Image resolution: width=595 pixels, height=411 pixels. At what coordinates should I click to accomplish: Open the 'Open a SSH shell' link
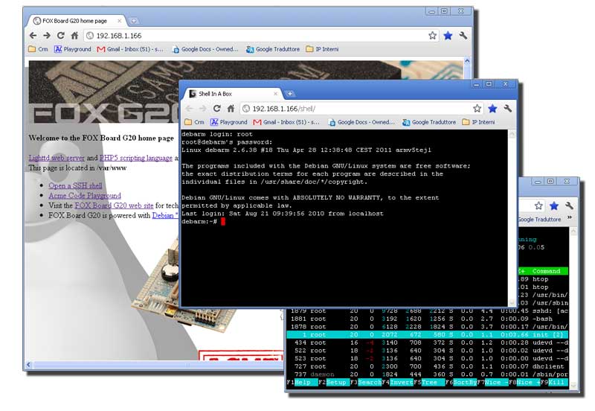[x=76, y=185]
